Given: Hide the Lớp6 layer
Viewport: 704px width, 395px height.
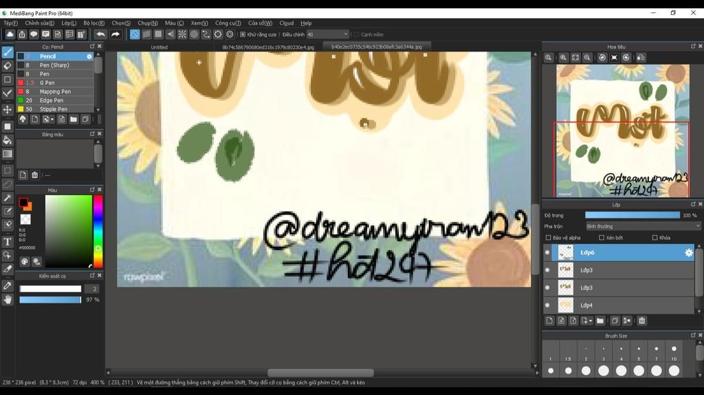Looking at the screenshot, I should coord(547,253).
